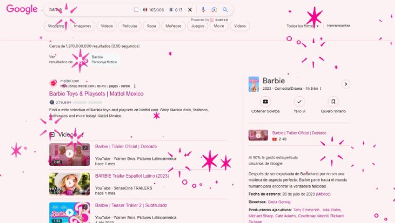Click the Google logo

[x=22, y=9]
